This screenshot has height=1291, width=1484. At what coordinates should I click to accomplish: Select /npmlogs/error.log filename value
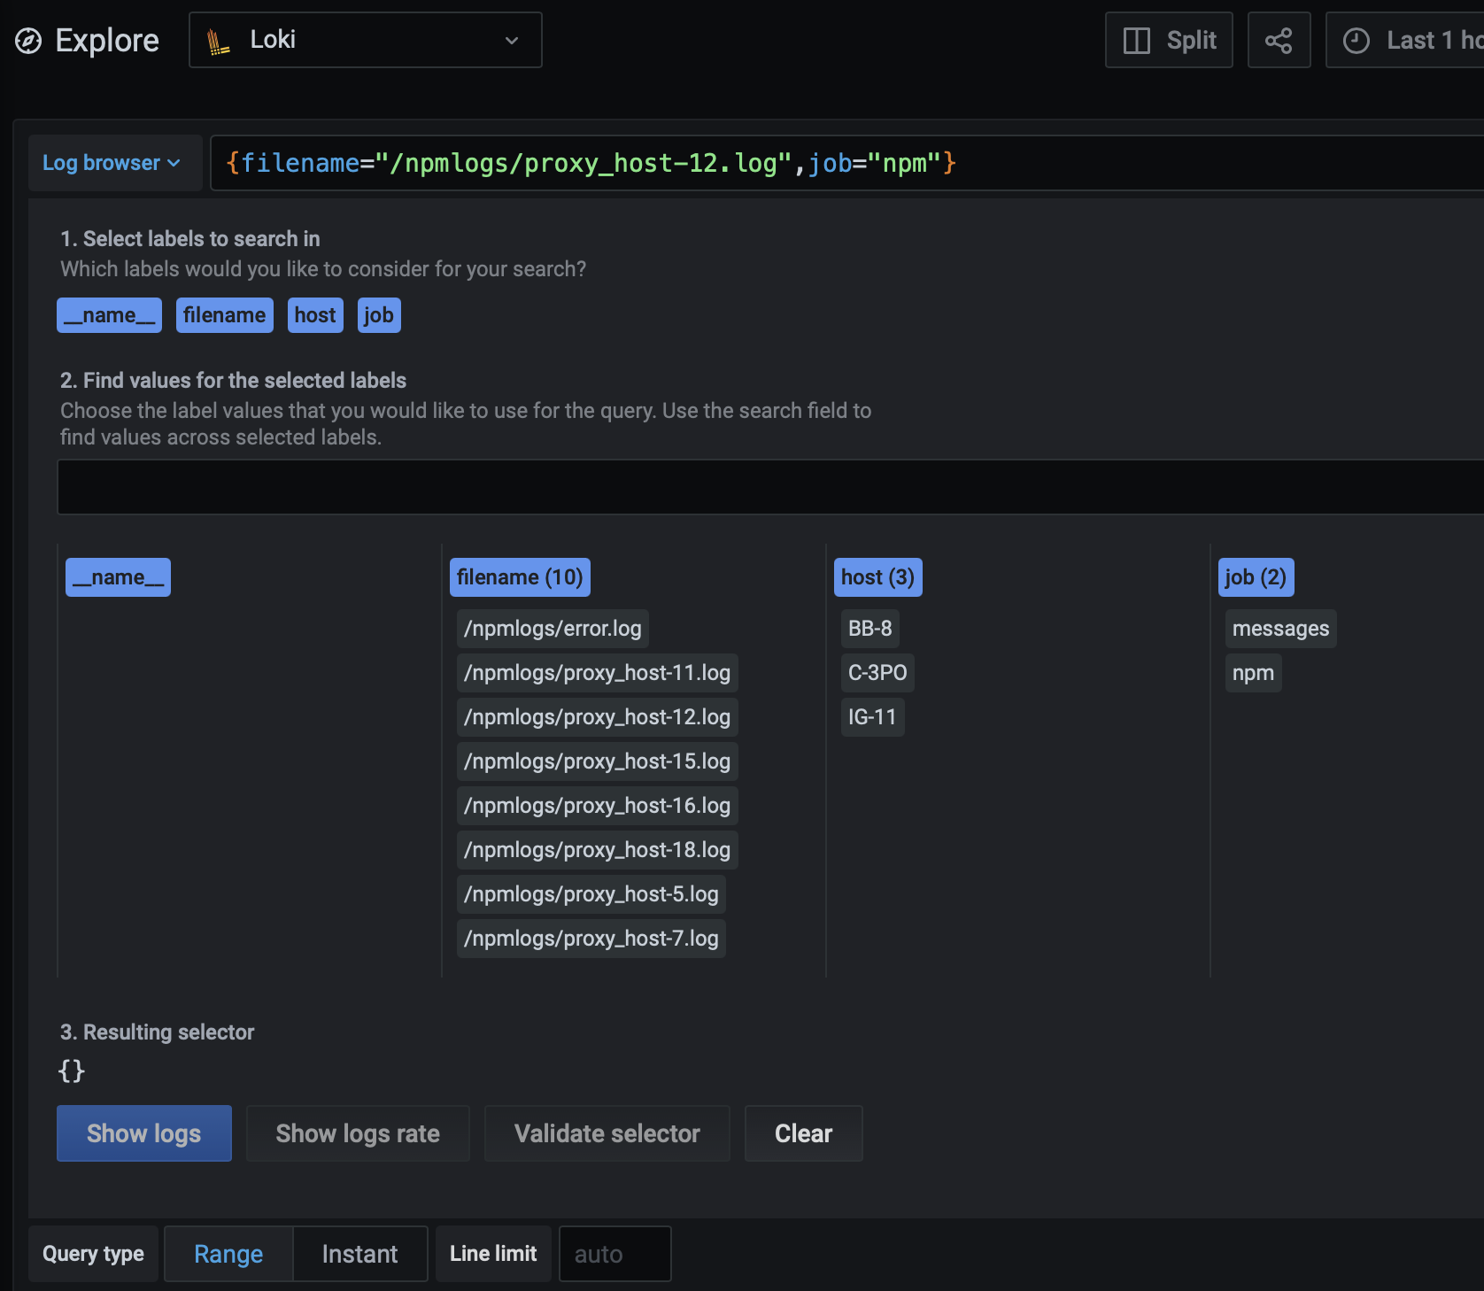tap(553, 629)
